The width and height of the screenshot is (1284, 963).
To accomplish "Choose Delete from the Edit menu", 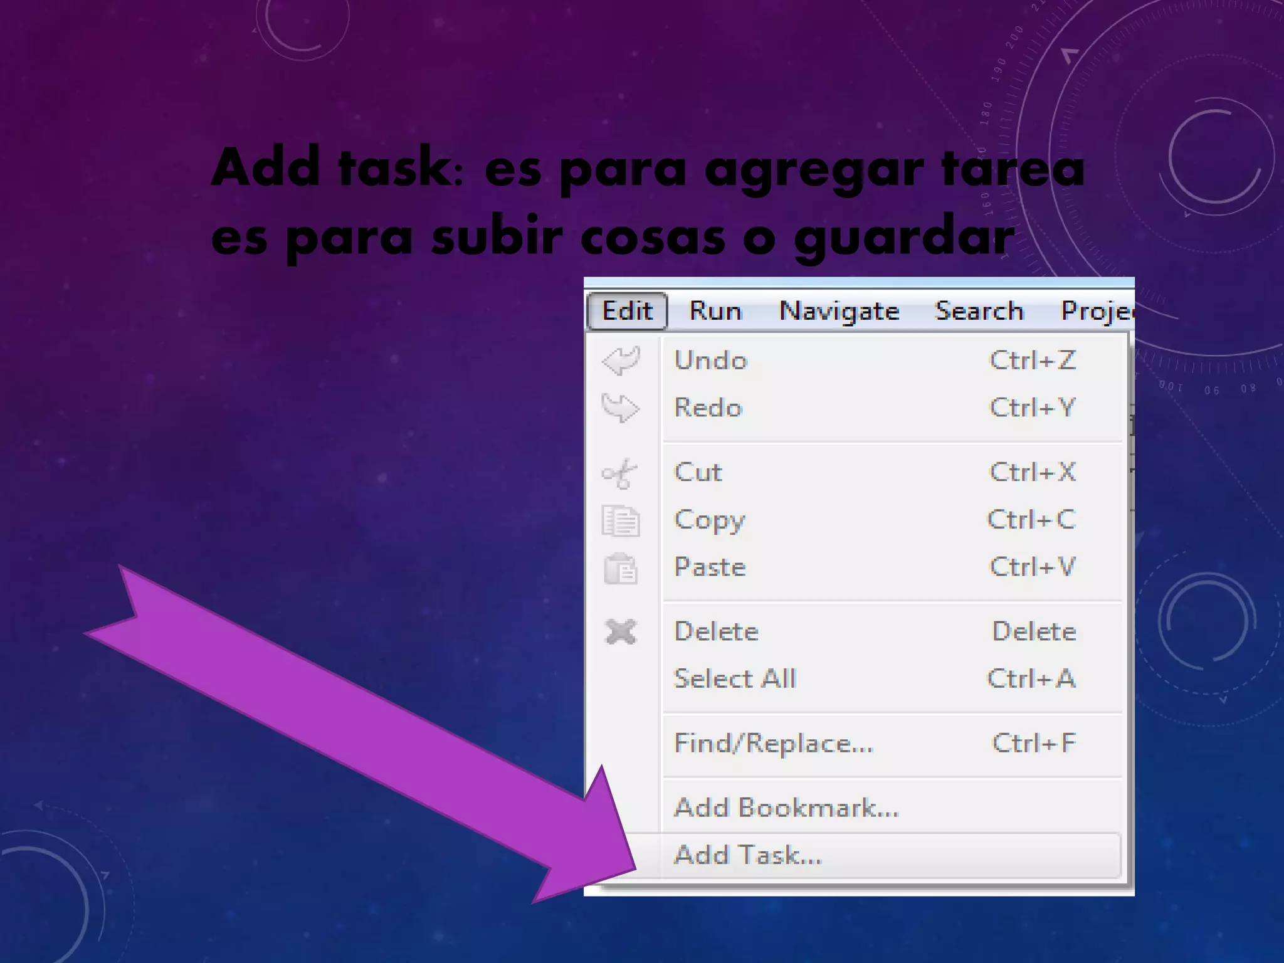I will [x=892, y=631].
